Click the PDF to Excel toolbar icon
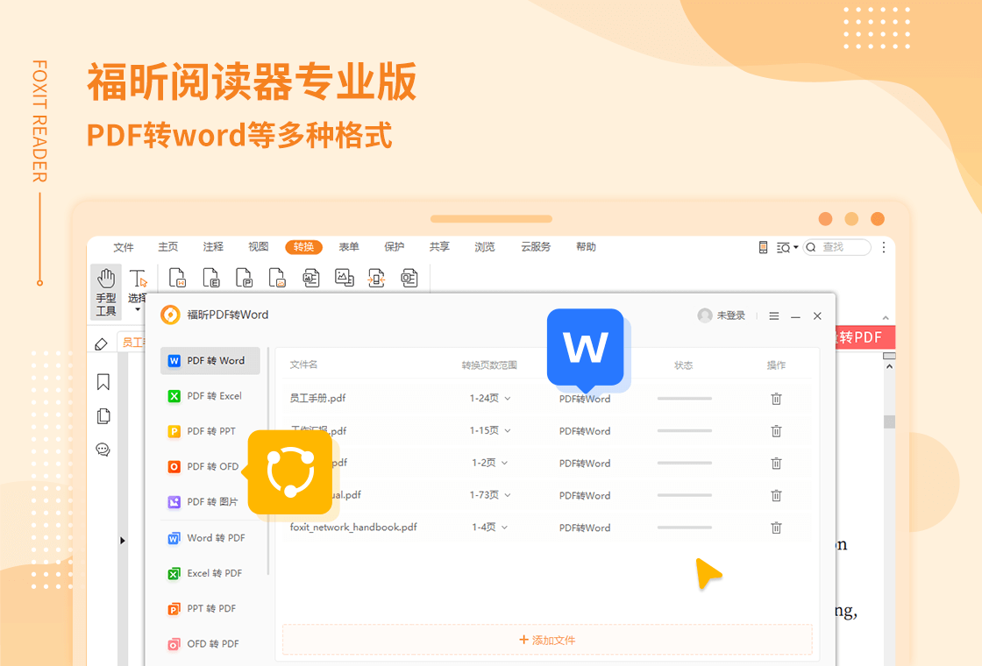The width and height of the screenshot is (982, 666). [x=211, y=278]
